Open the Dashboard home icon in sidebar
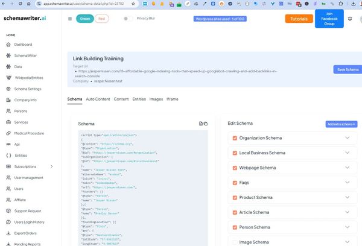The width and height of the screenshot is (362, 246). [x=8, y=44]
